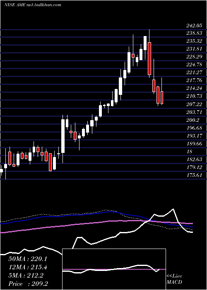Click the last red candlestick on the chart
Viewport: 207px width, 290px height.
click(162, 97)
